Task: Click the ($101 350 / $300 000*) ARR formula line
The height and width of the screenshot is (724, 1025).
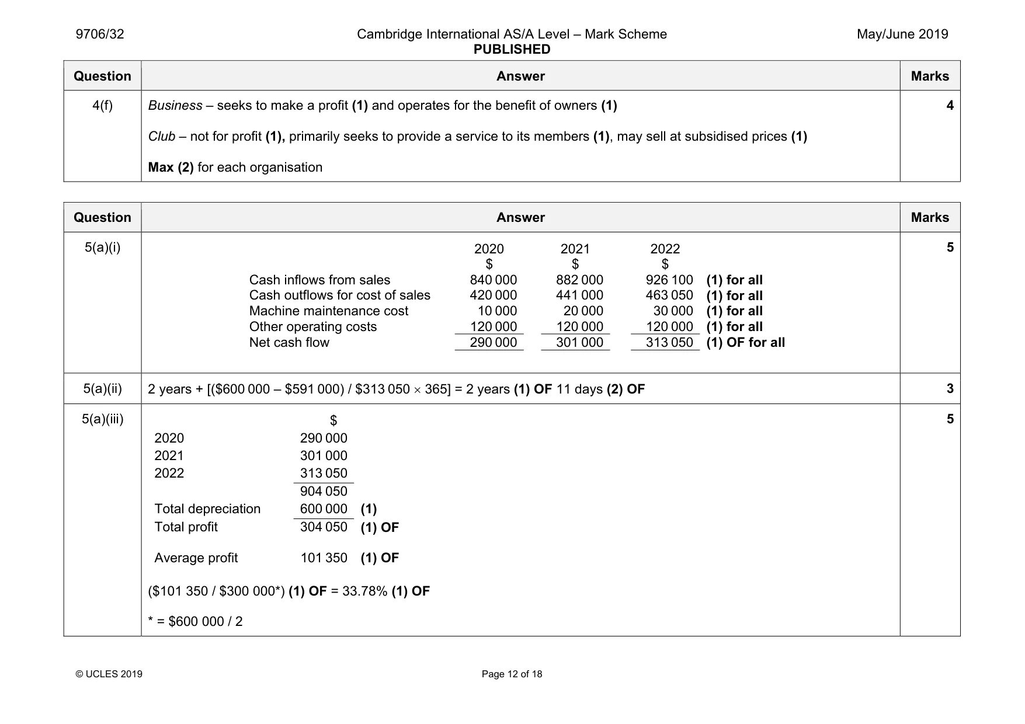Action: click(289, 591)
